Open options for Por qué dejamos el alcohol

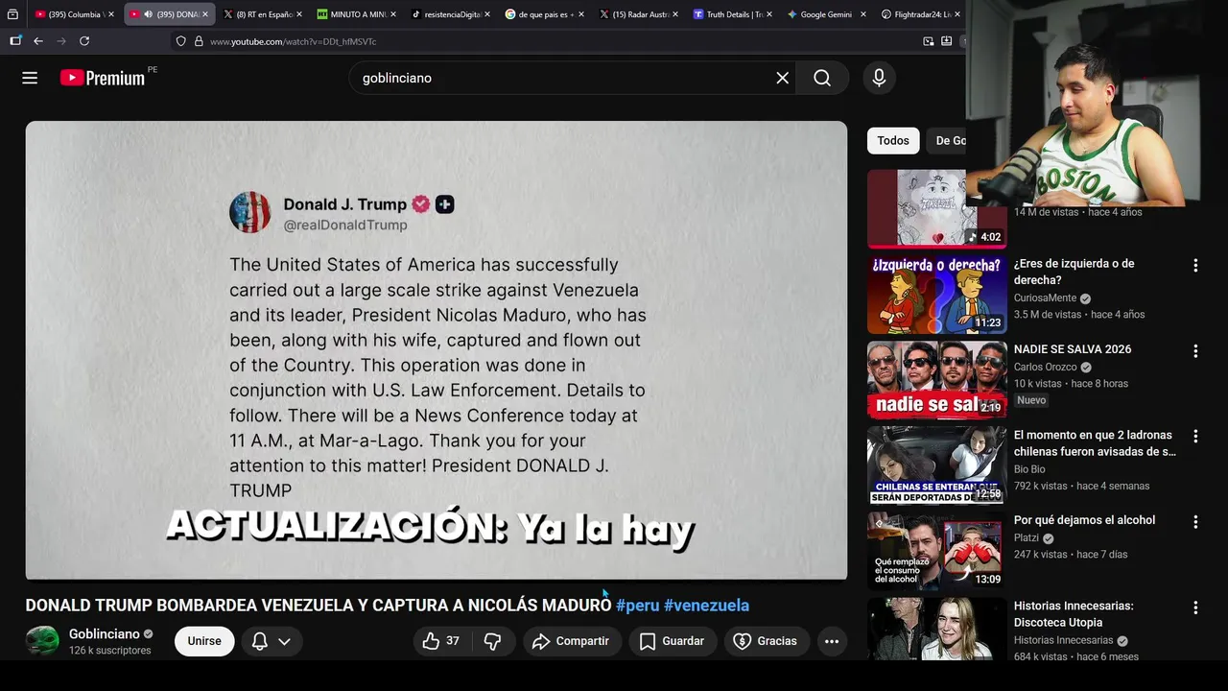pos(1195,522)
